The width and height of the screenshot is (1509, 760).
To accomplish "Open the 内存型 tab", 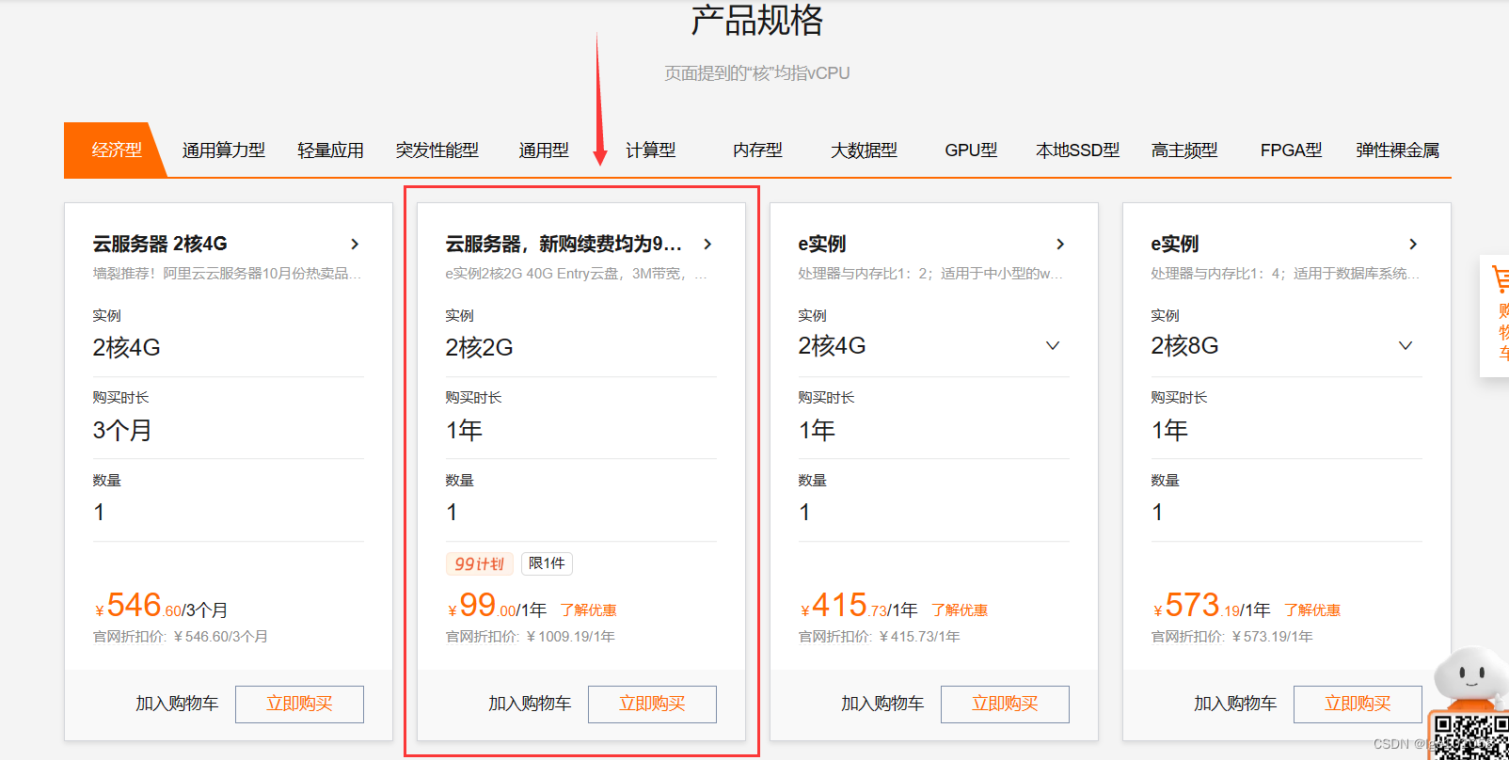I will pos(757,150).
